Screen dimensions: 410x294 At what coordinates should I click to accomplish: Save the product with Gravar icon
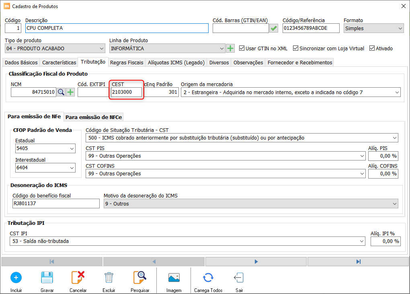coord(47,278)
